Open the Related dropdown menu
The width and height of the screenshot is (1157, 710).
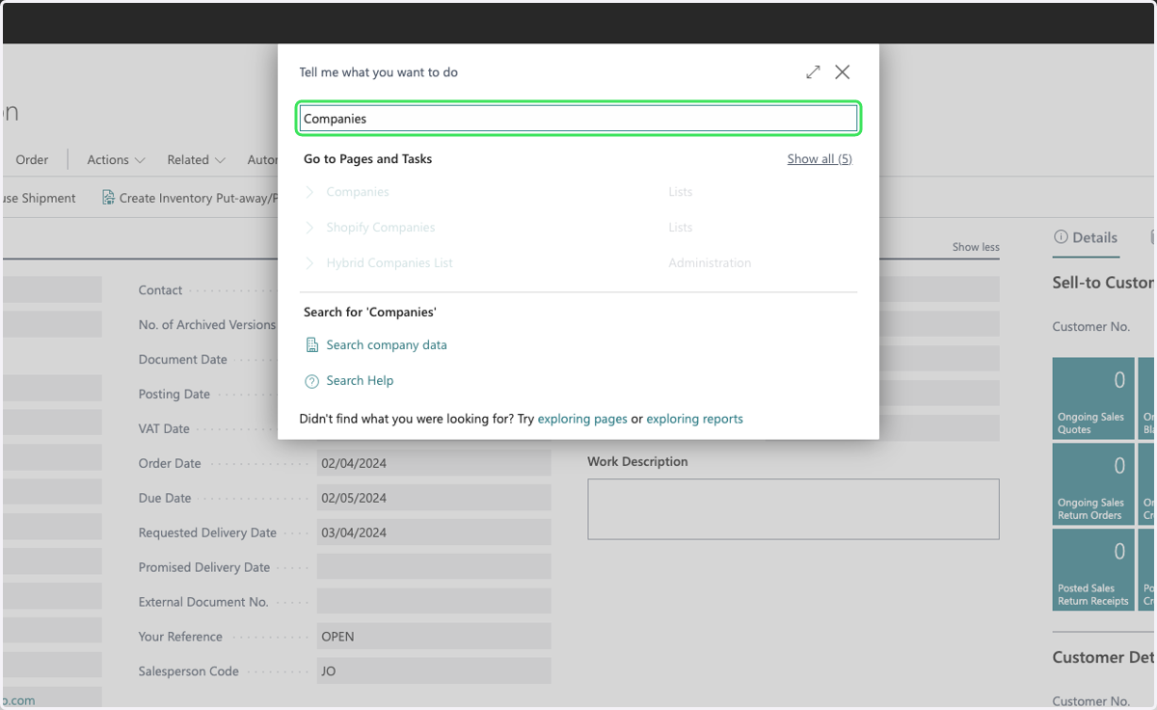[196, 160]
